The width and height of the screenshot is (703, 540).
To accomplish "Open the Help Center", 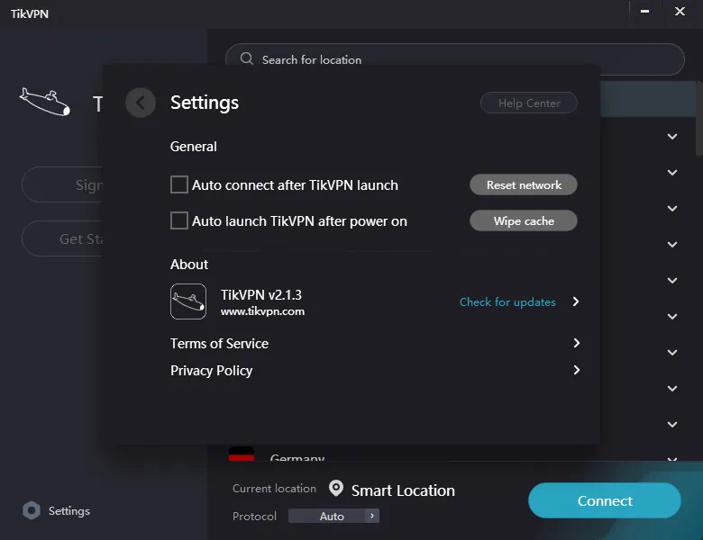I will point(528,103).
